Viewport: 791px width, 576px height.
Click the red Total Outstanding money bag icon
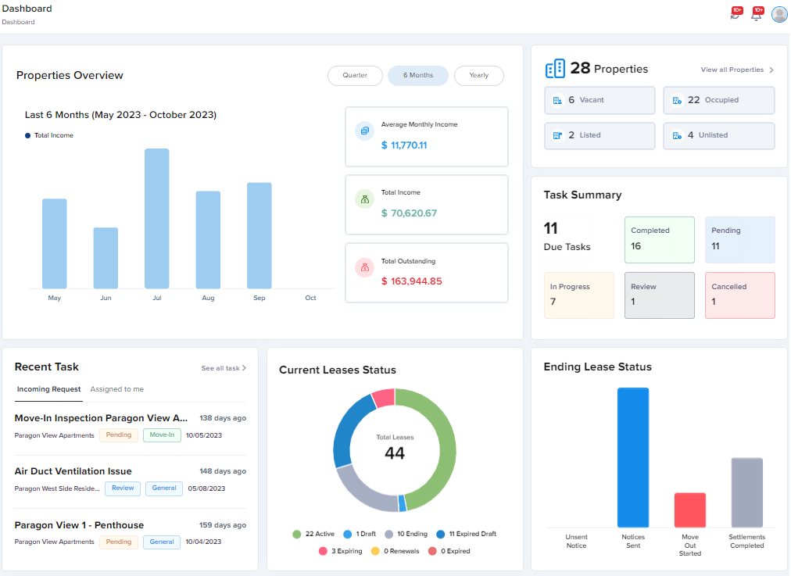point(365,268)
